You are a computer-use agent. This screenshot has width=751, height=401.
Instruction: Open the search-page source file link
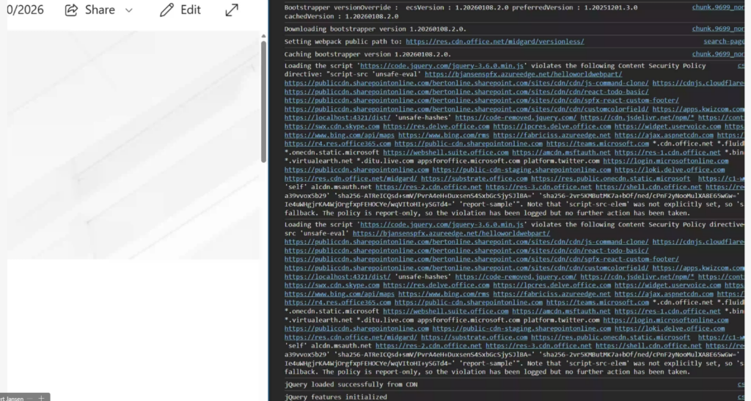[x=726, y=42]
